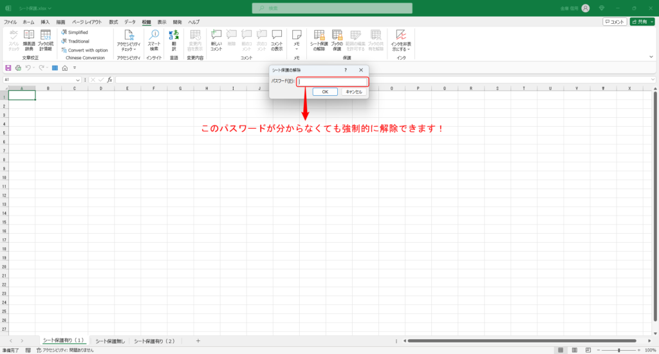Click the コメント button at top right

[615, 21]
